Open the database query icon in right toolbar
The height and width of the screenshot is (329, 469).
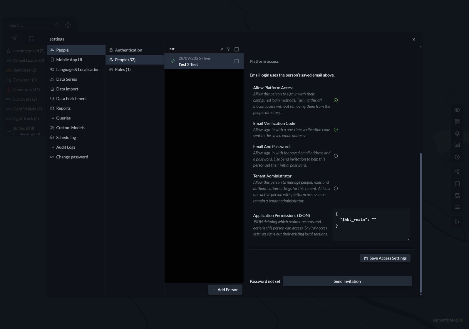(457, 195)
